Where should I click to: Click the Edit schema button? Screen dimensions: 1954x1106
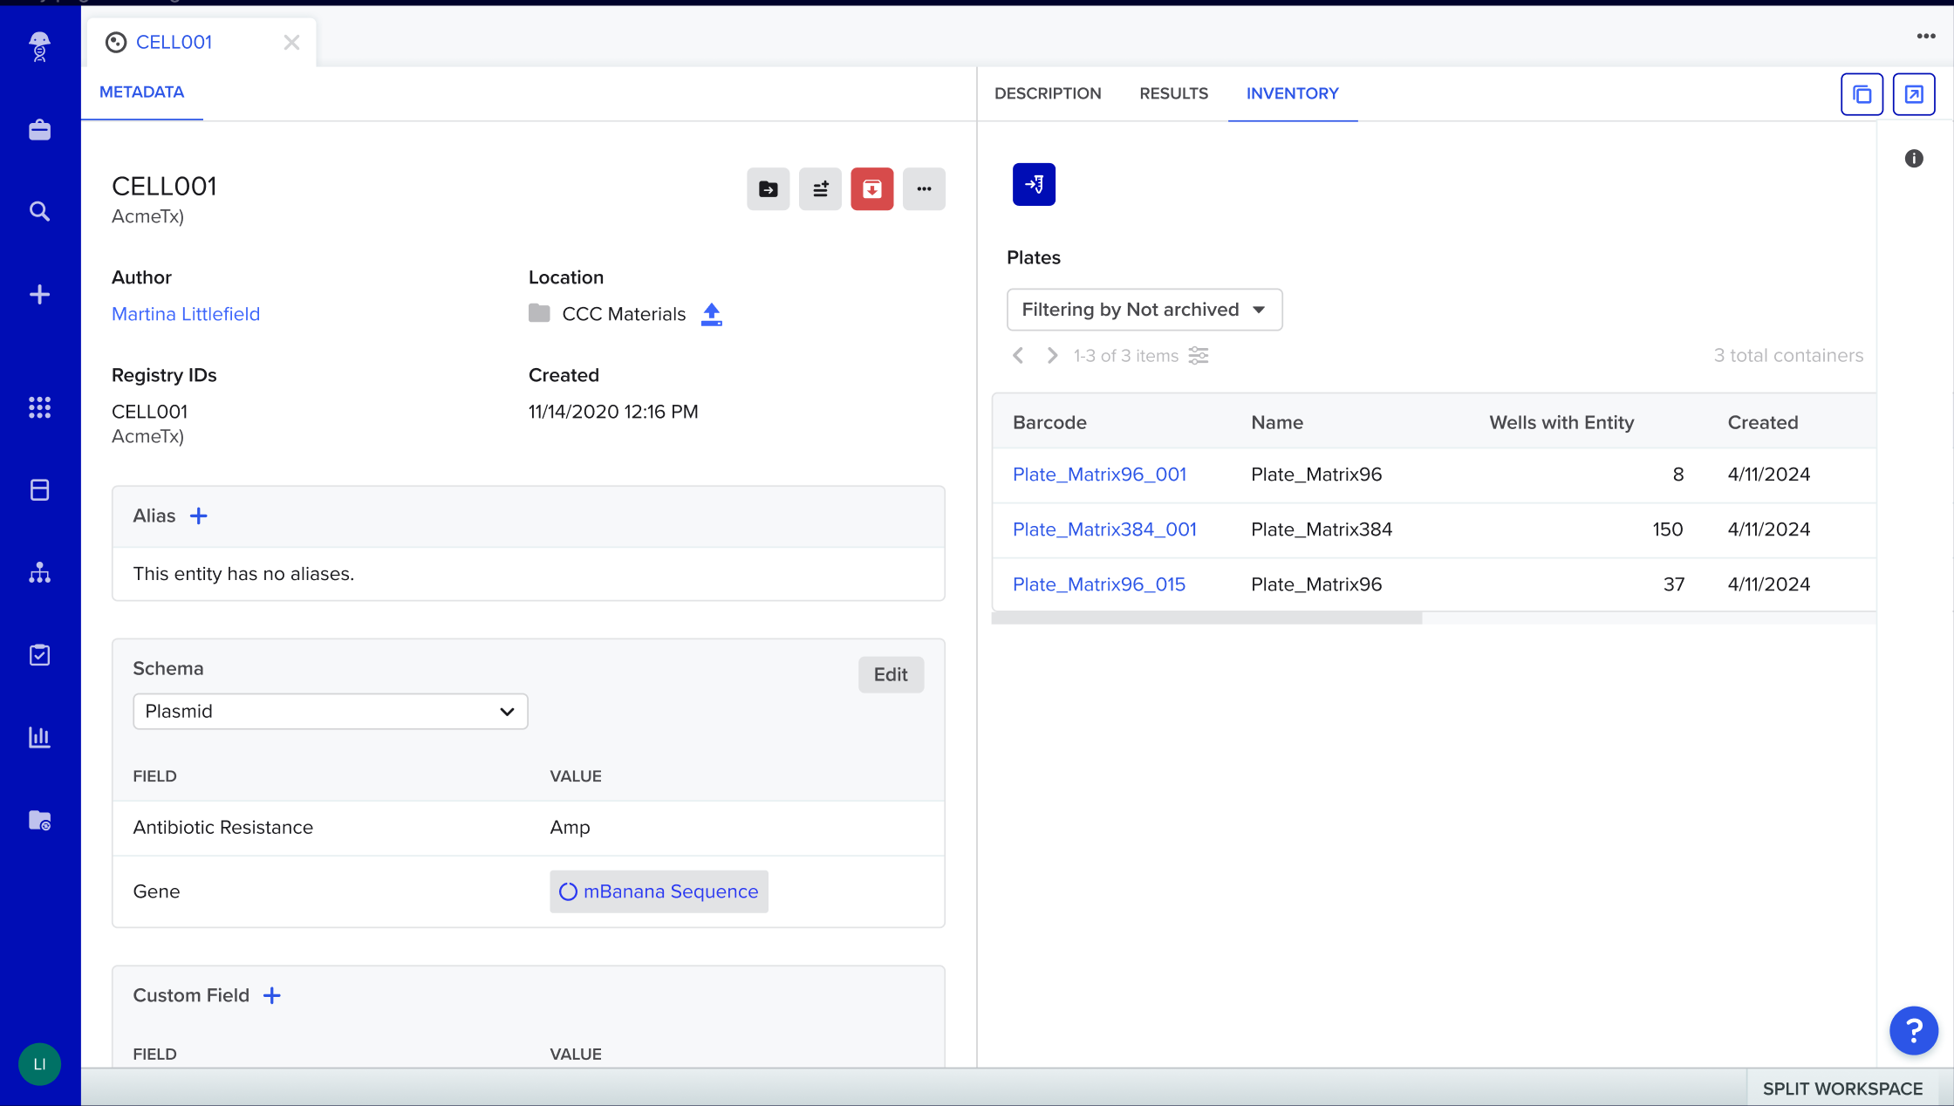pos(891,675)
